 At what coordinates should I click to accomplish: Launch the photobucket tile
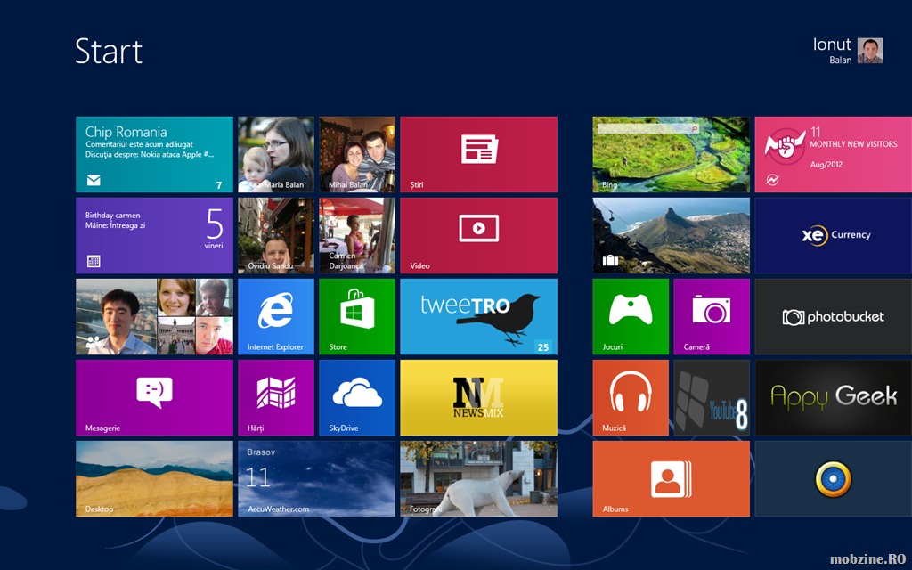coord(834,316)
